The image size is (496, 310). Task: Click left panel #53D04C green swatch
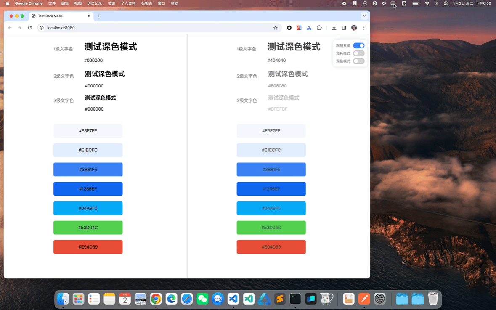coord(88,228)
